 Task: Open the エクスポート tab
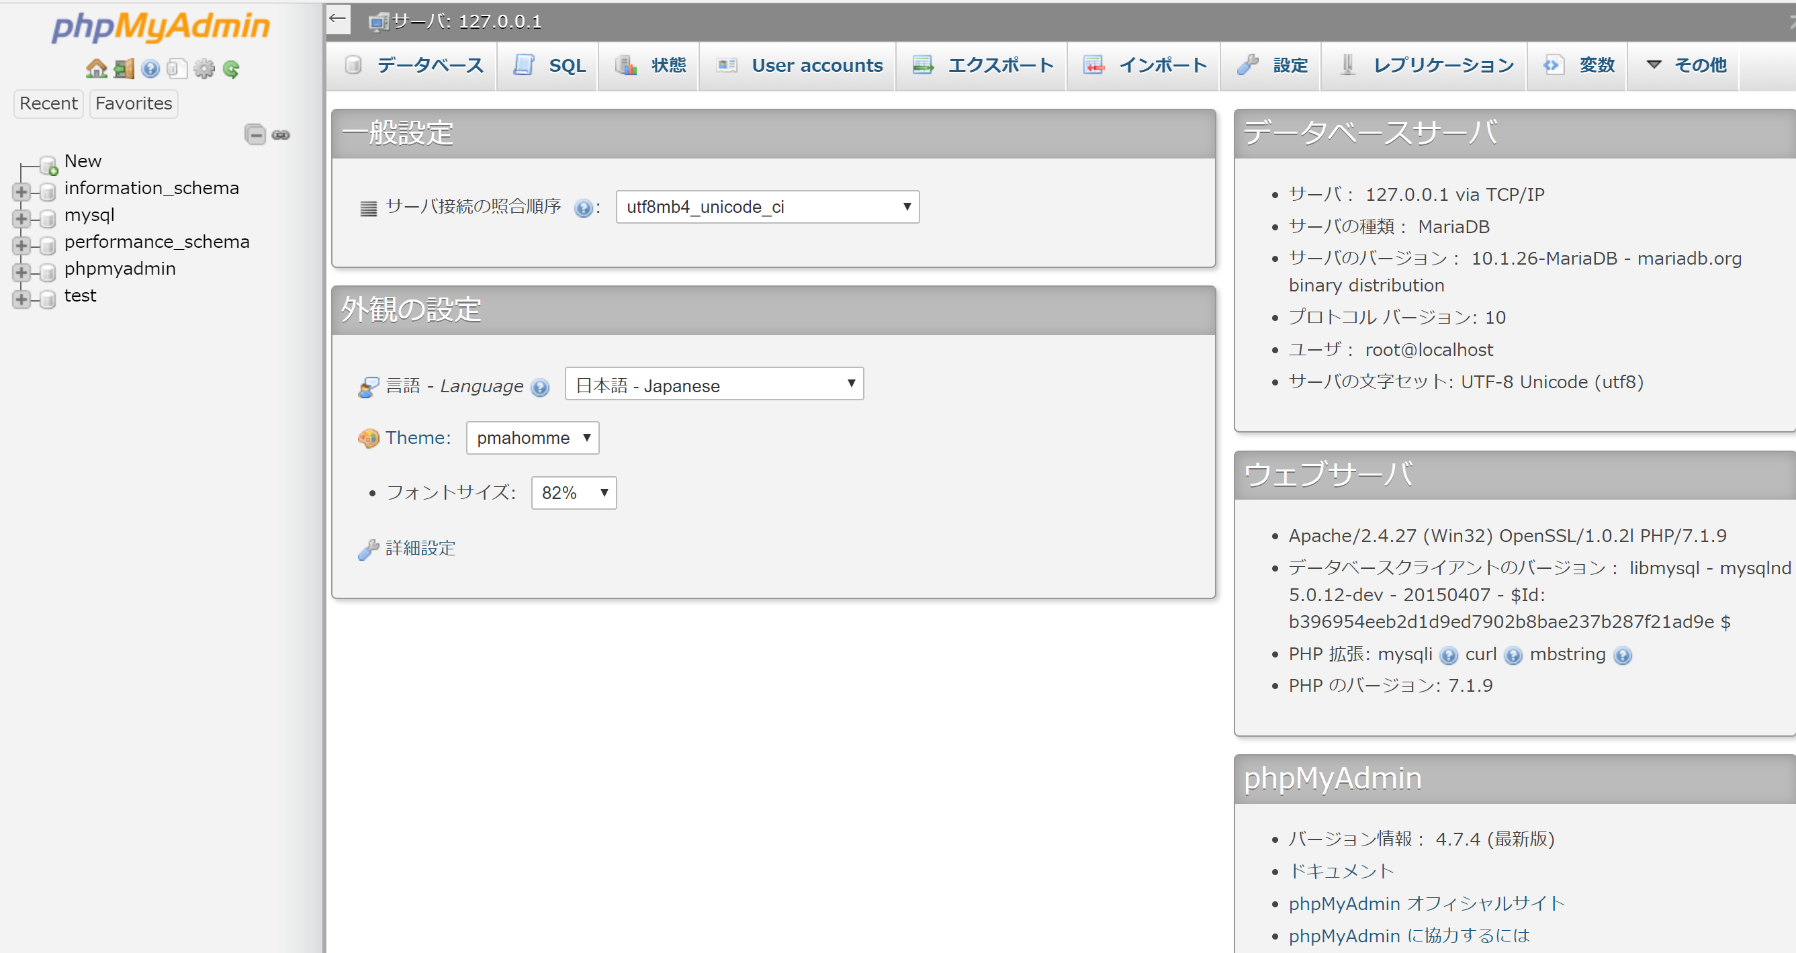pyautogui.click(x=983, y=66)
